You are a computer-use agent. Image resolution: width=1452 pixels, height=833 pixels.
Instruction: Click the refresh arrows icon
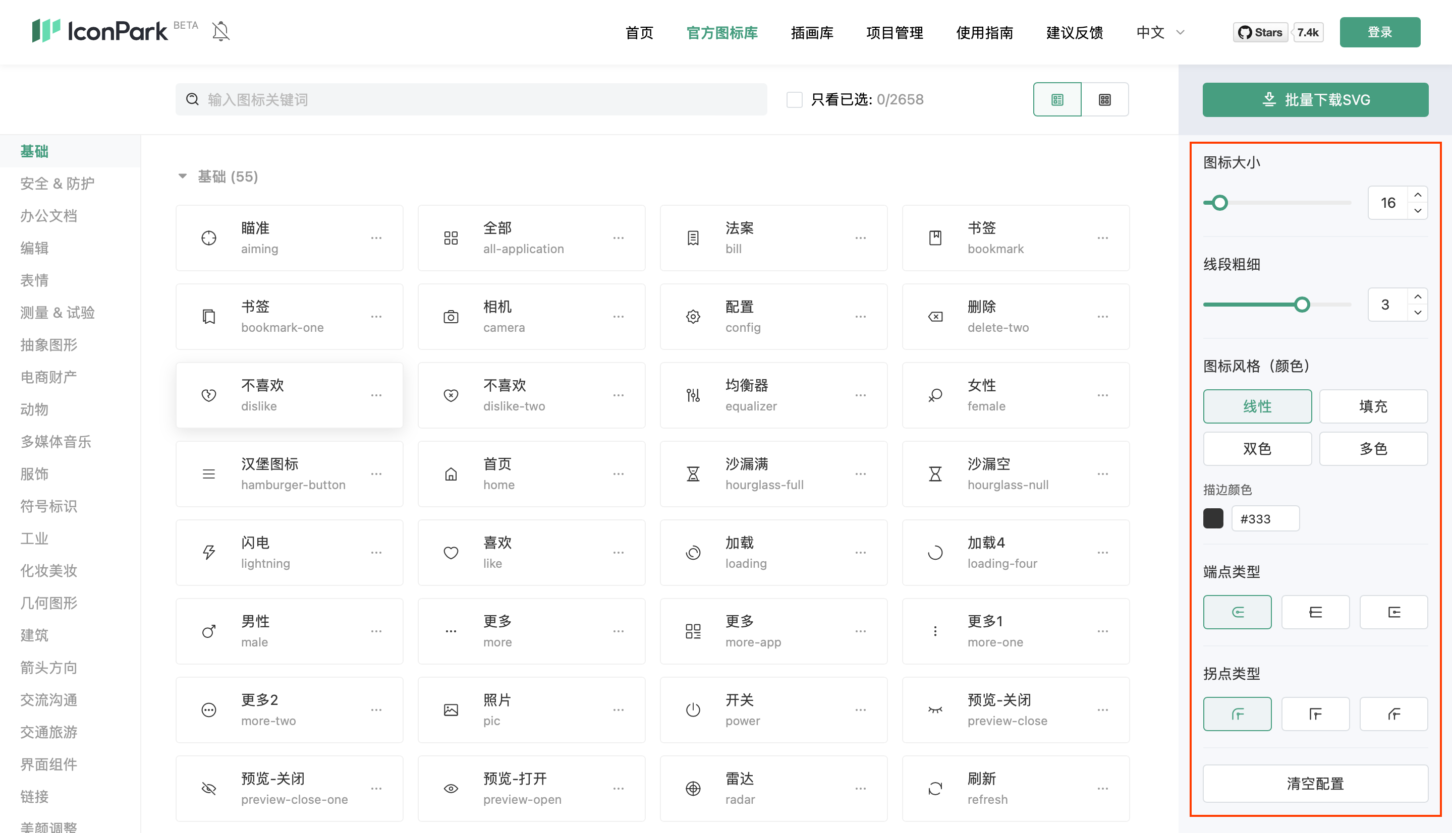[935, 789]
